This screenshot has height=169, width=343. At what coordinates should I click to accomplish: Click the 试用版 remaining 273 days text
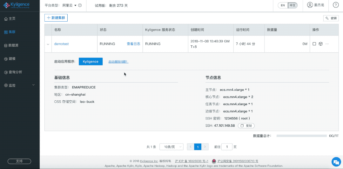click(x=111, y=5)
